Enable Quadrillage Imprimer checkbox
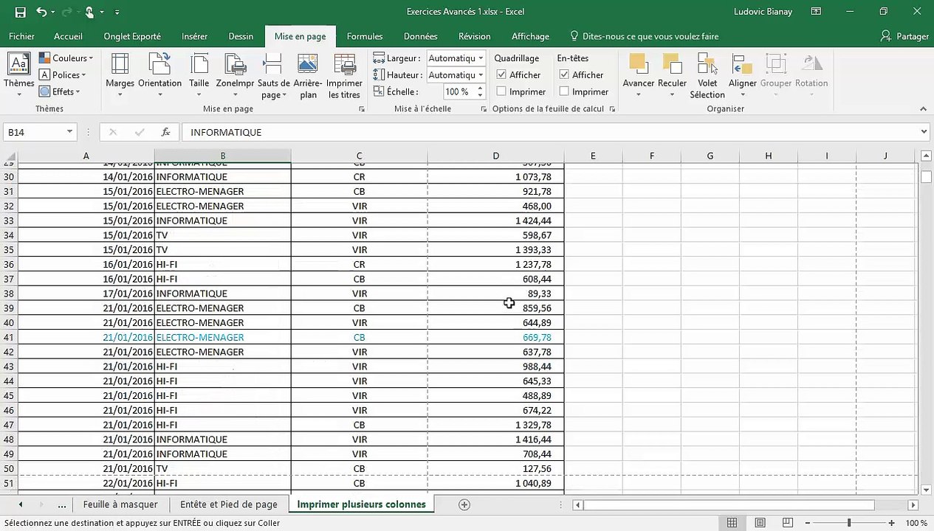 pos(501,91)
